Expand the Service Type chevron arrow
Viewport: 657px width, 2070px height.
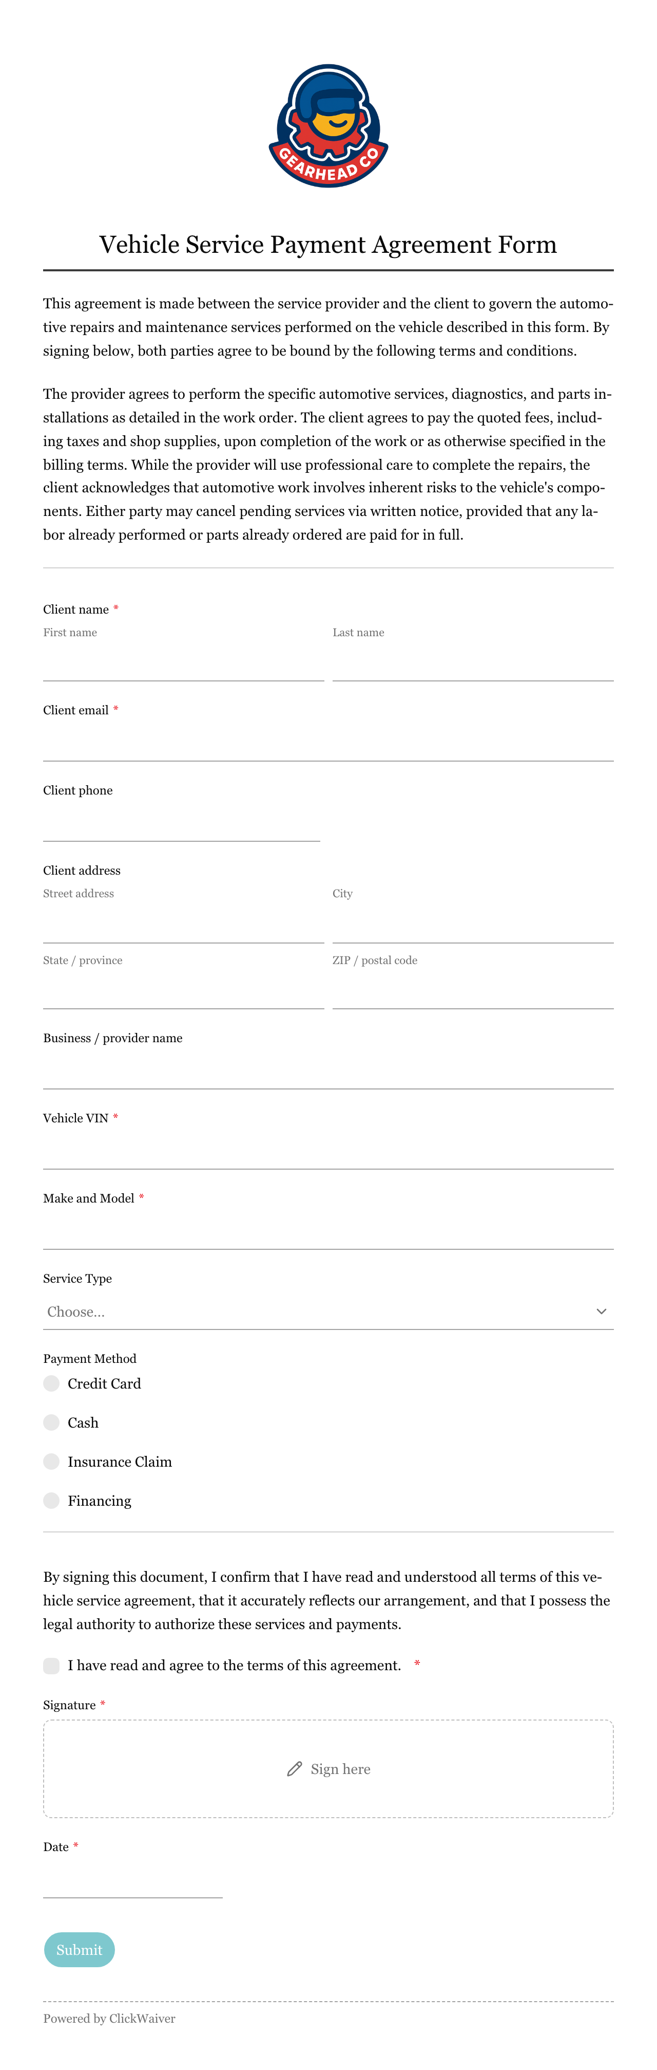click(601, 1311)
